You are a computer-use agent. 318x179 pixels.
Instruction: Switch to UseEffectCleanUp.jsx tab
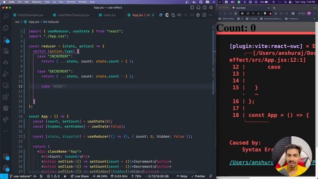pos(71,15)
